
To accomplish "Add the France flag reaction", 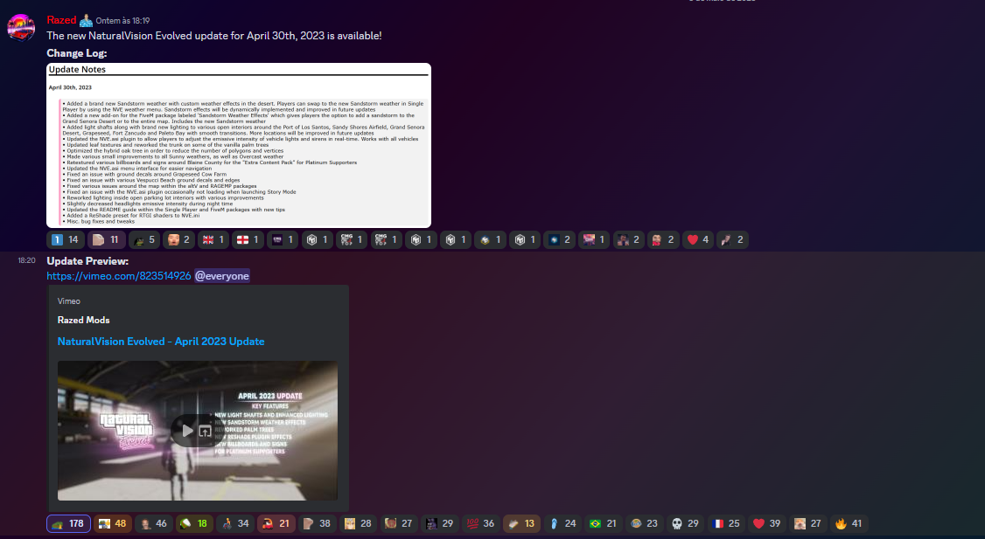I will (725, 523).
